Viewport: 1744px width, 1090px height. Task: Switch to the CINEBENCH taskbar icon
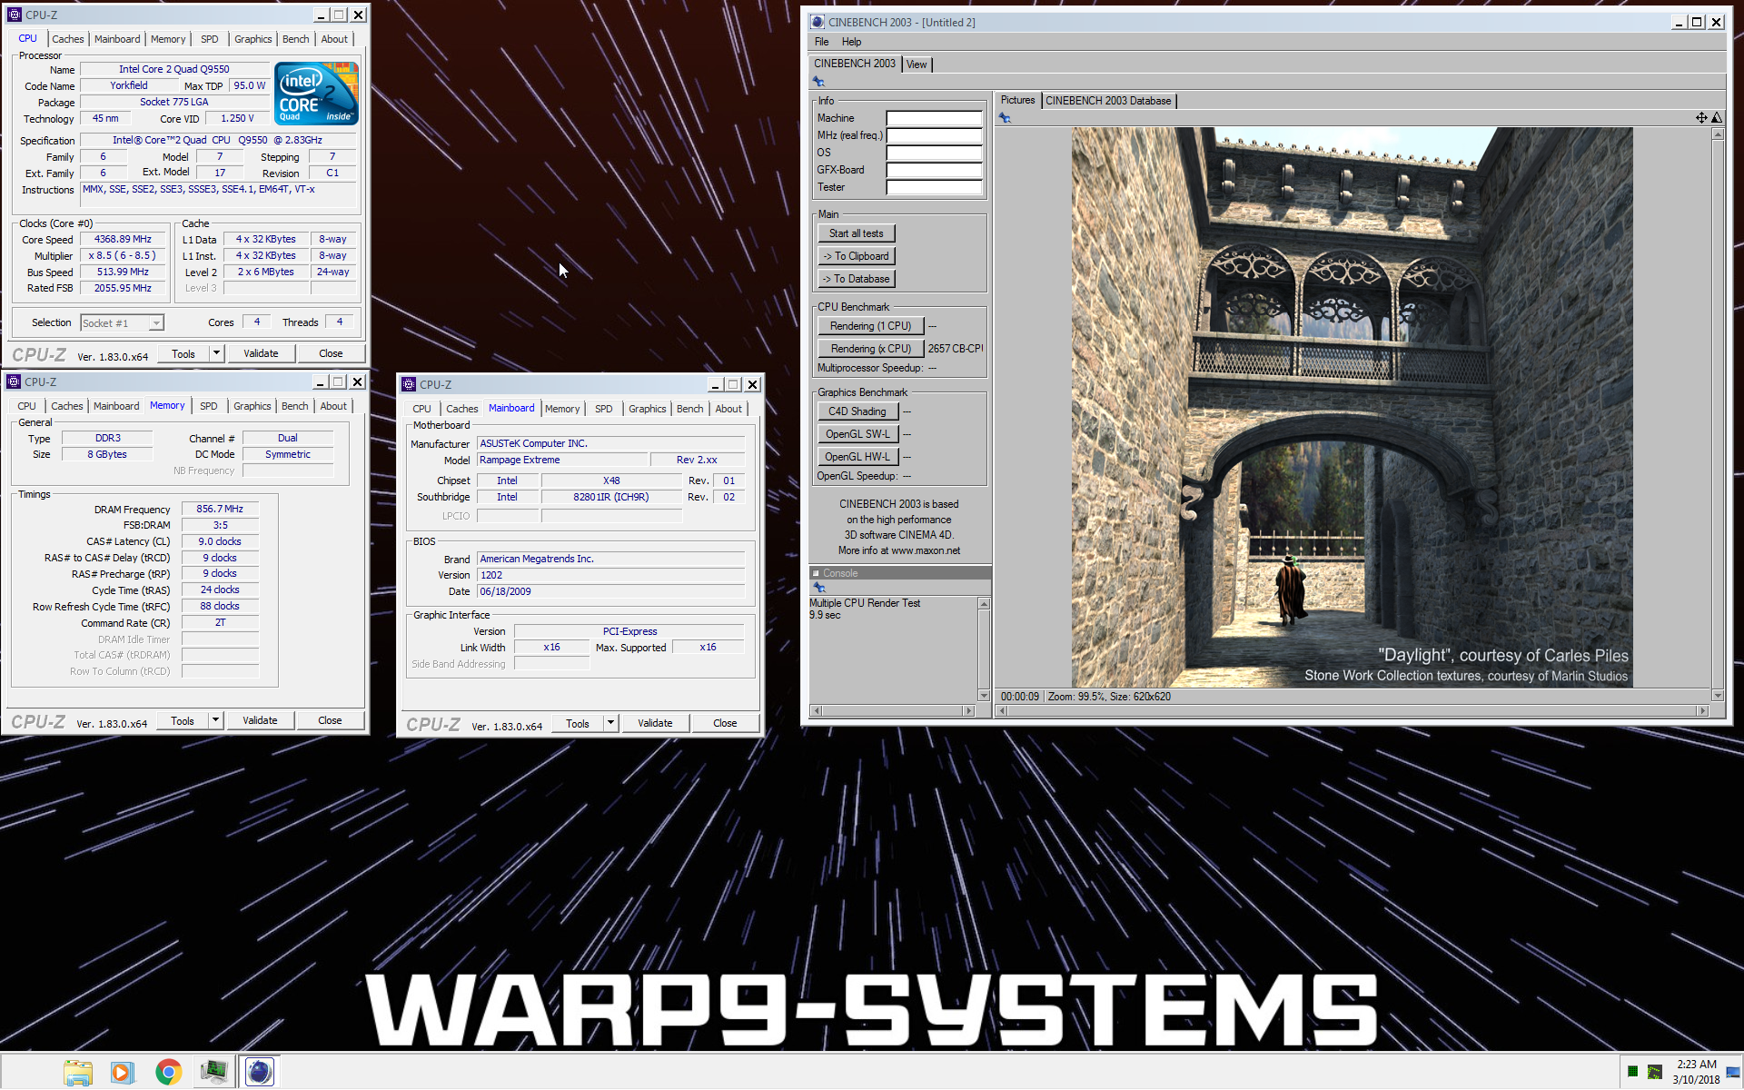click(x=259, y=1072)
